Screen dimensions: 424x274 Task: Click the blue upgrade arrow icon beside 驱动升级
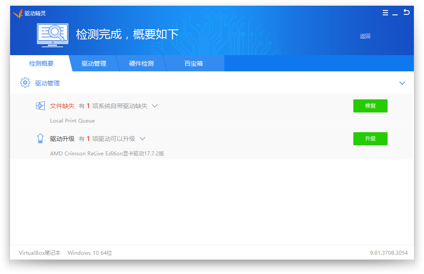coord(40,138)
